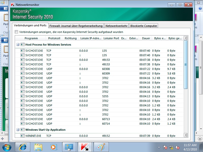Click the Windows Start-Up Application group icon
The image size is (203, 152).
point(23,130)
